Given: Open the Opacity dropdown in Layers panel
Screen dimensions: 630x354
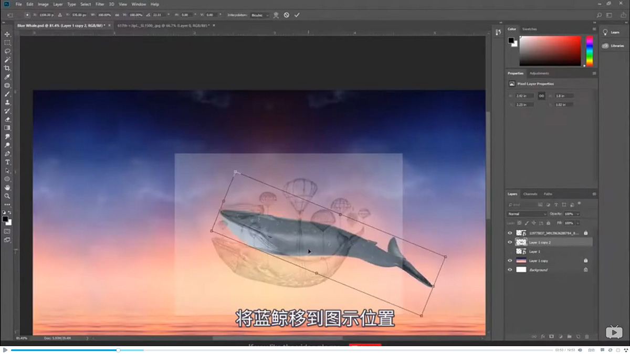Looking at the screenshot, I should [577, 213].
